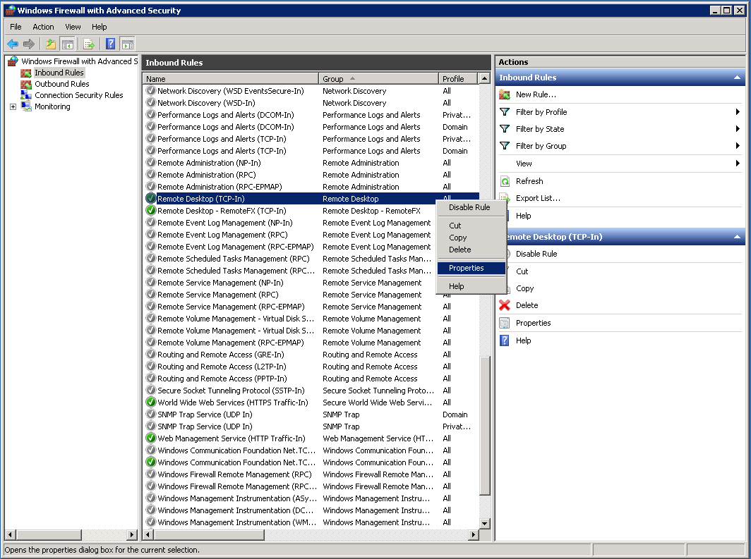Choose Disable Rule in the context menu
Image resolution: width=751 pixels, height=559 pixels.
pos(471,207)
